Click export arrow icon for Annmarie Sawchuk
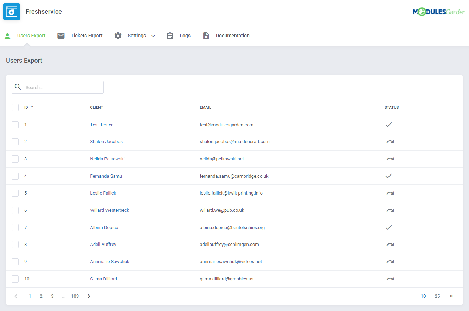Image resolution: width=469 pixels, height=311 pixels. point(390,262)
